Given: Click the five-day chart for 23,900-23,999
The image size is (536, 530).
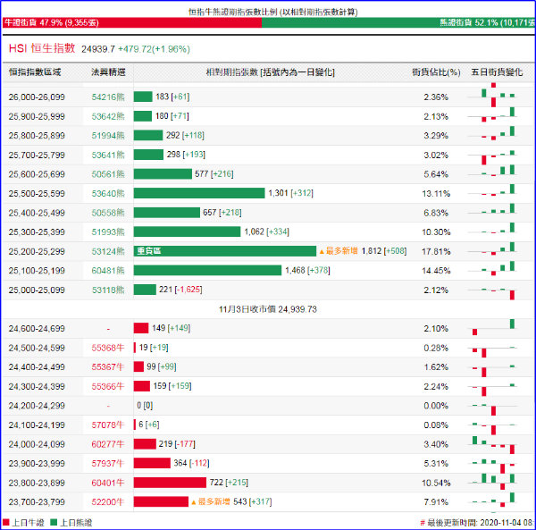Looking at the screenshot, I should (x=492, y=465).
